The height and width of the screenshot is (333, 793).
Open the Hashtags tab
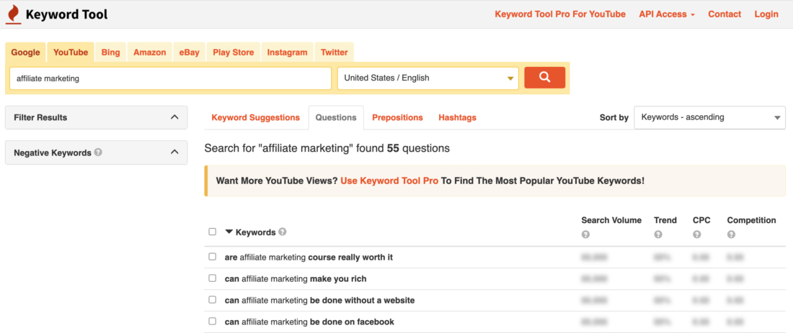457,117
